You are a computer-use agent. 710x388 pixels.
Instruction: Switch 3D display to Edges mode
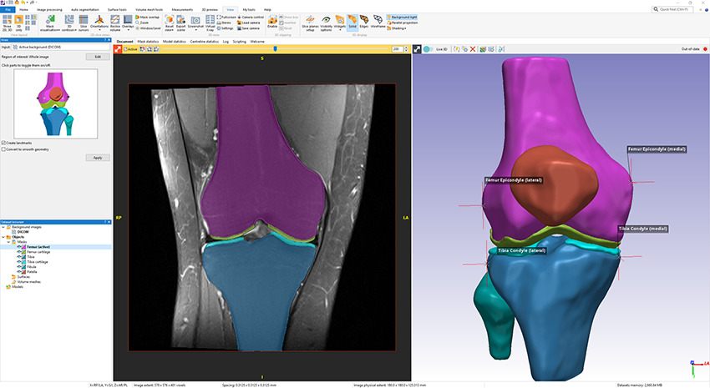coord(363,19)
